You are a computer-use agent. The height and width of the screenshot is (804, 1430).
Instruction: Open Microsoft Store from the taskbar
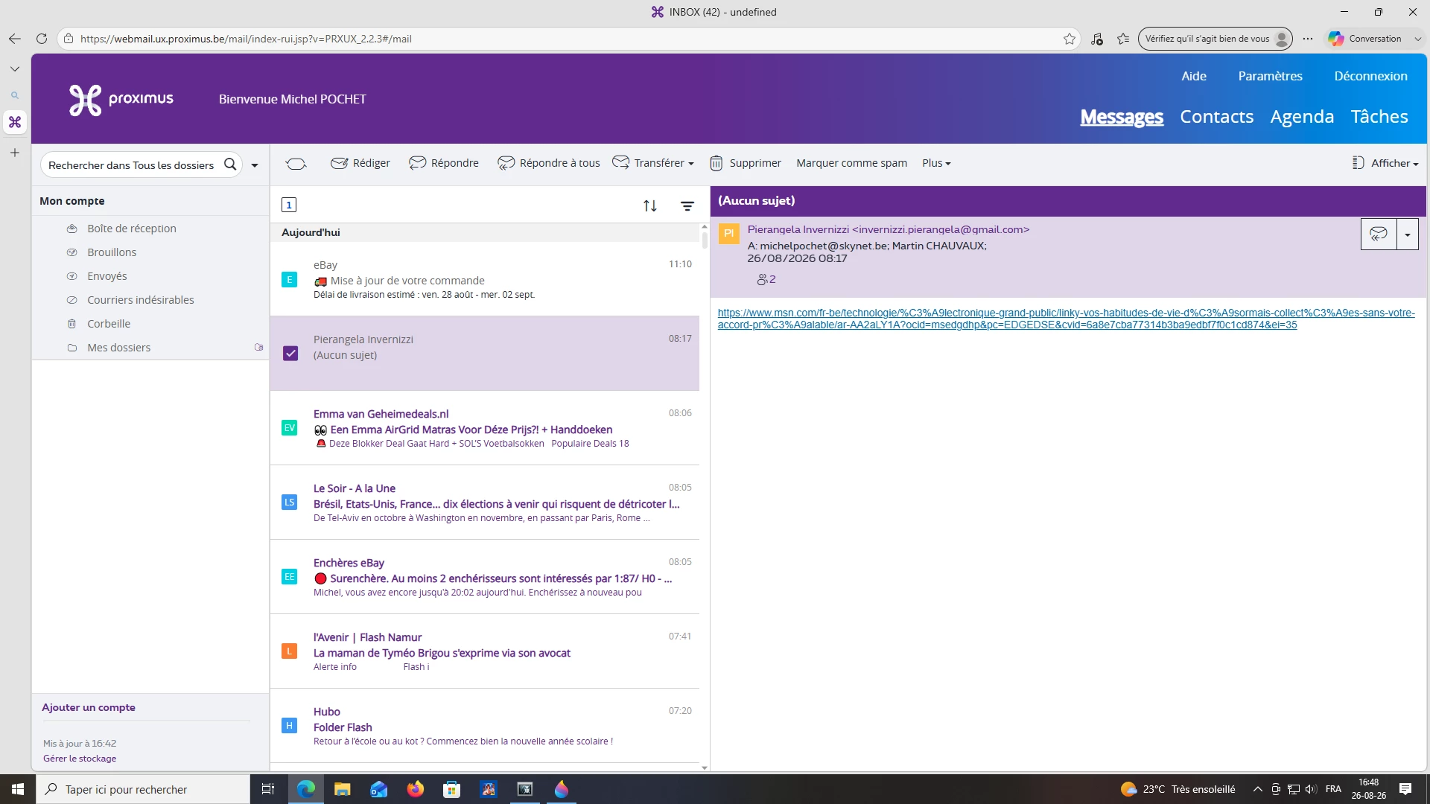coord(452,789)
